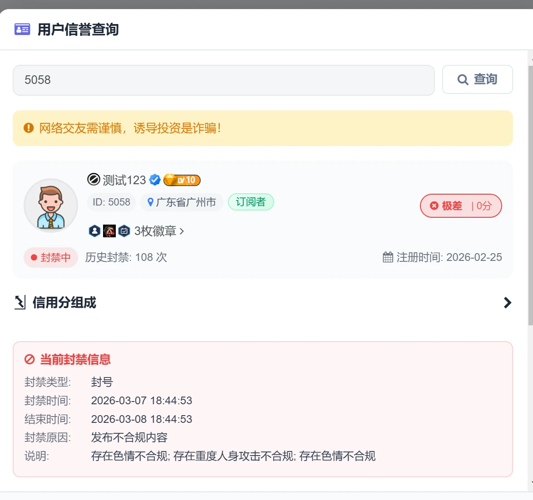
Task: Click the 信用分组成 section heading
Action: pyautogui.click(x=64, y=302)
